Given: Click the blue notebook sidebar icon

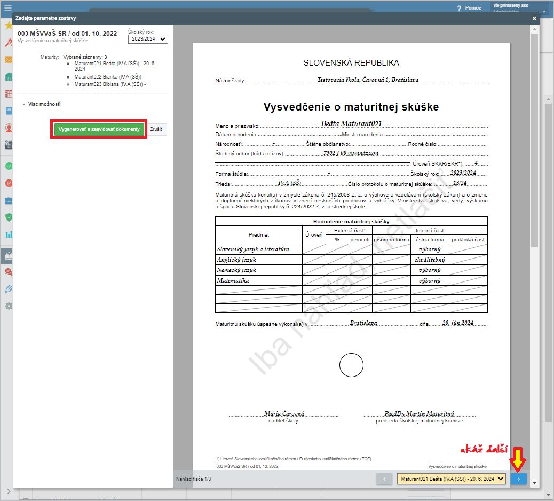Looking at the screenshot, I should click(x=9, y=111).
